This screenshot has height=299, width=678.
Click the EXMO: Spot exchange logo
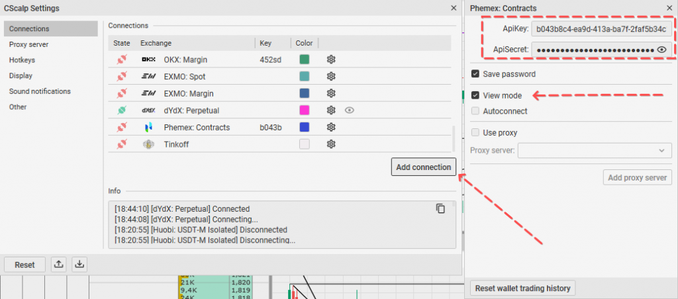[x=148, y=77]
